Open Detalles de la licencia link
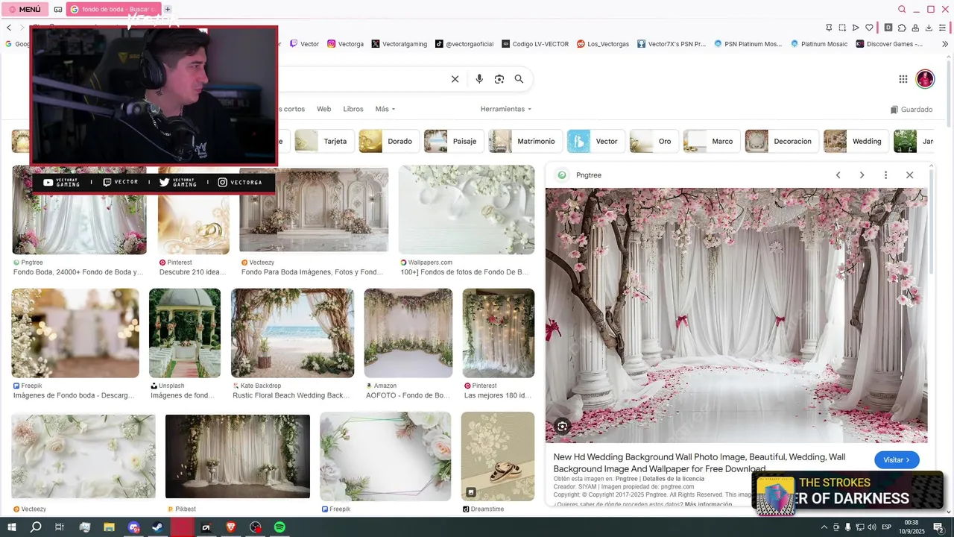 (x=673, y=479)
